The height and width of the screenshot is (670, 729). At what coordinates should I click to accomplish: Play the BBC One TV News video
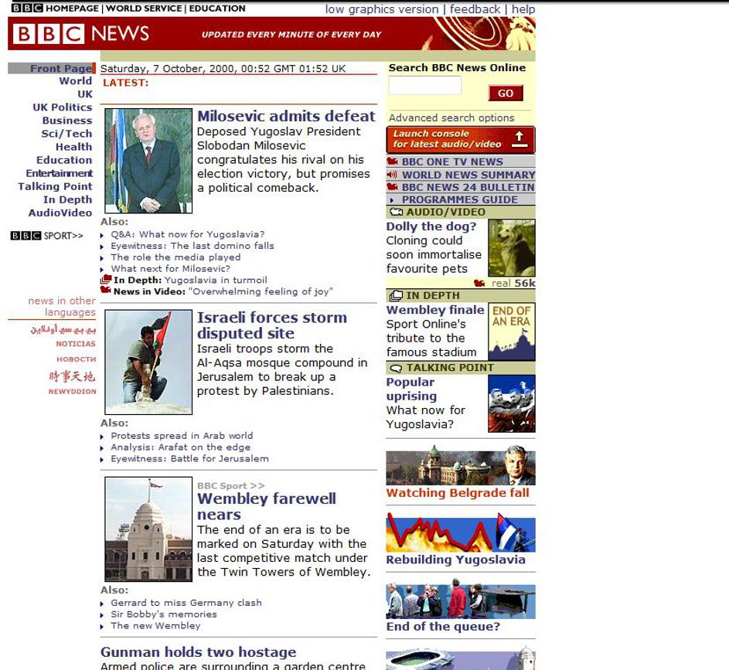(451, 162)
